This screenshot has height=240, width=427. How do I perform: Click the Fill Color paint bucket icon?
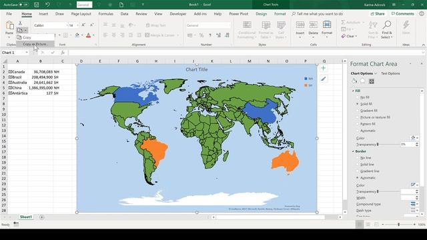tap(77, 35)
